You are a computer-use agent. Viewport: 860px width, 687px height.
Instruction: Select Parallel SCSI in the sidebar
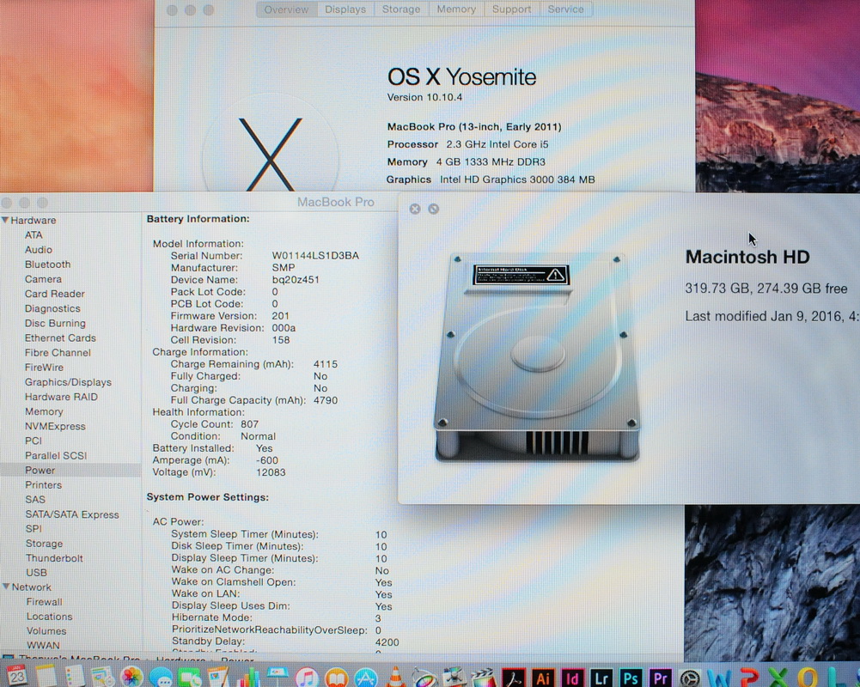[x=55, y=456]
